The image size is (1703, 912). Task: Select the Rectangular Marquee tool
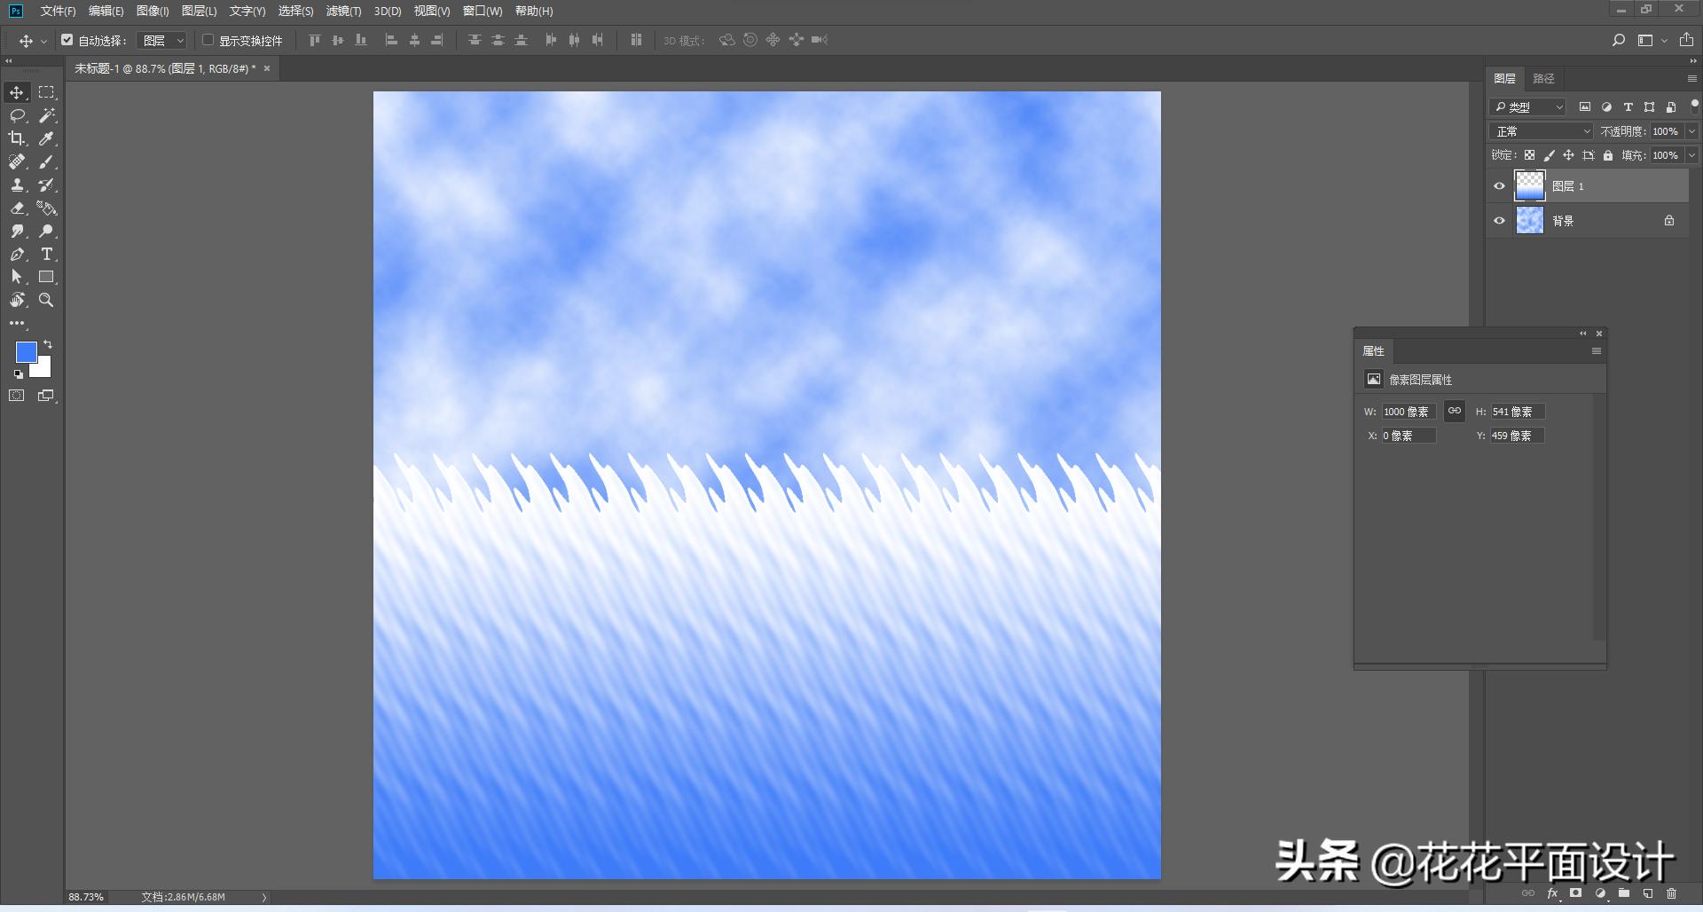pyautogui.click(x=47, y=92)
